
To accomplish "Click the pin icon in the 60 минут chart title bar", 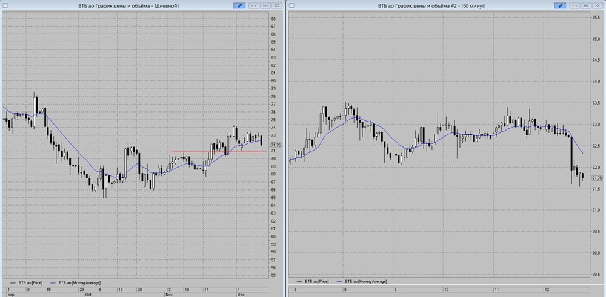I will 560,6.
